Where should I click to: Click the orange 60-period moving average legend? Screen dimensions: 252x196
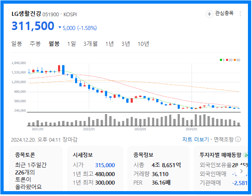coord(237,60)
